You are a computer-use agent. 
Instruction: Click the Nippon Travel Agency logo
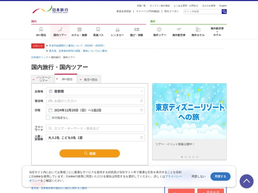pos(50,9)
